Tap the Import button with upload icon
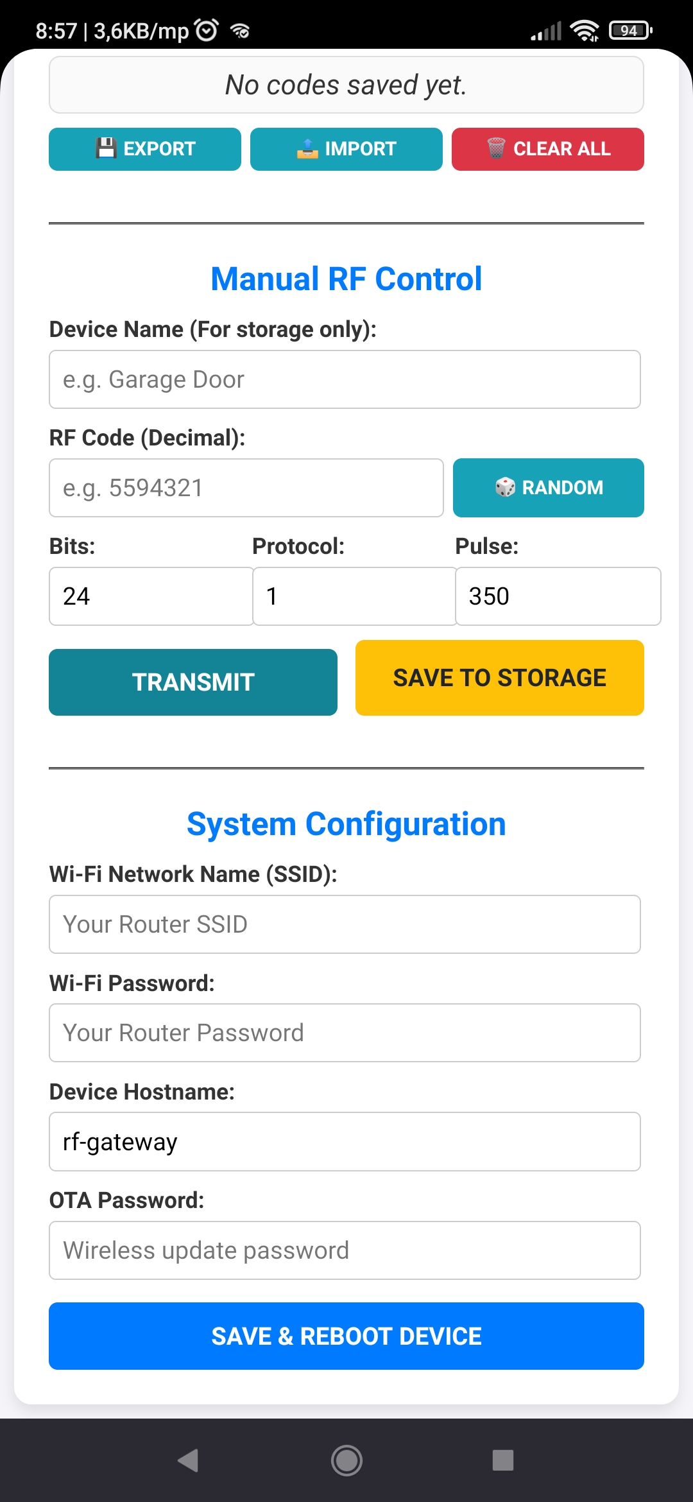Viewport: 693px width, 1502px height. (346, 149)
